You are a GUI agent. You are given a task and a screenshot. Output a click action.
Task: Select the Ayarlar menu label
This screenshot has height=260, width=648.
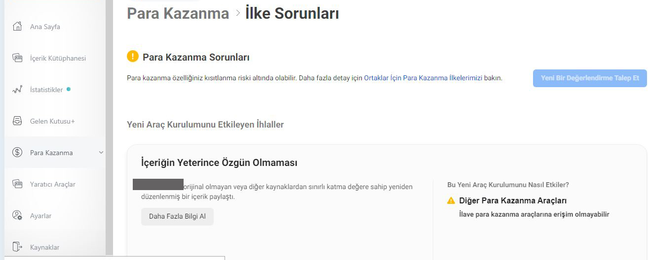[40, 216]
